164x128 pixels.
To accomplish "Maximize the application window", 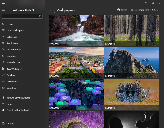I will 153,3.
